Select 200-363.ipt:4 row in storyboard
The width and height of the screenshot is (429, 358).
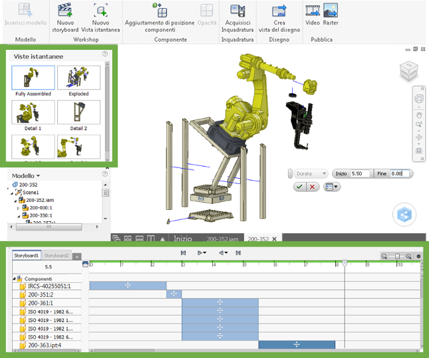coord(47,345)
